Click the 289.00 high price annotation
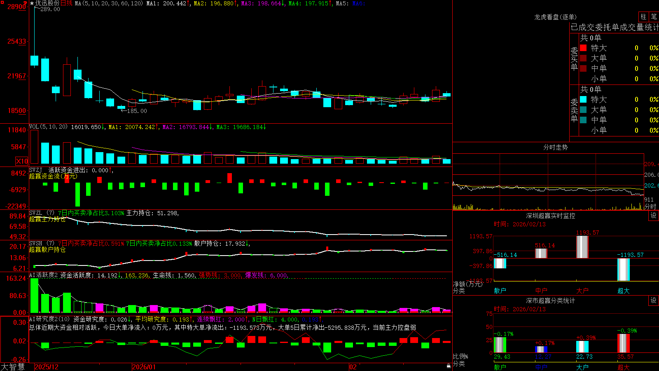 pos(50,9)
